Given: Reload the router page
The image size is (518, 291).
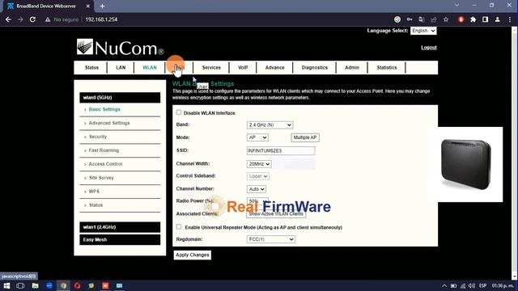Looking at the screenshot, I should tap(32, 19).
